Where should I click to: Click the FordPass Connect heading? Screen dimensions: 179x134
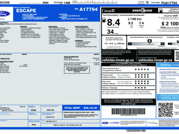coord(170,65)
